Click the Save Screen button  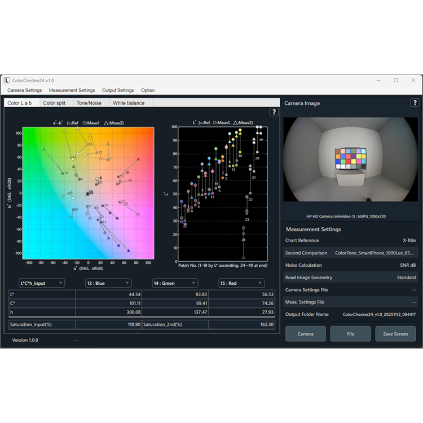395,334
